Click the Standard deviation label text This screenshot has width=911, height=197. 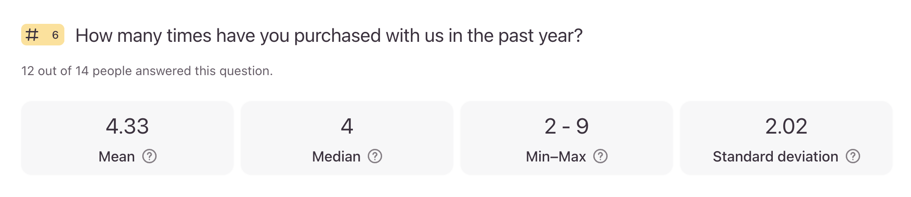775,157
